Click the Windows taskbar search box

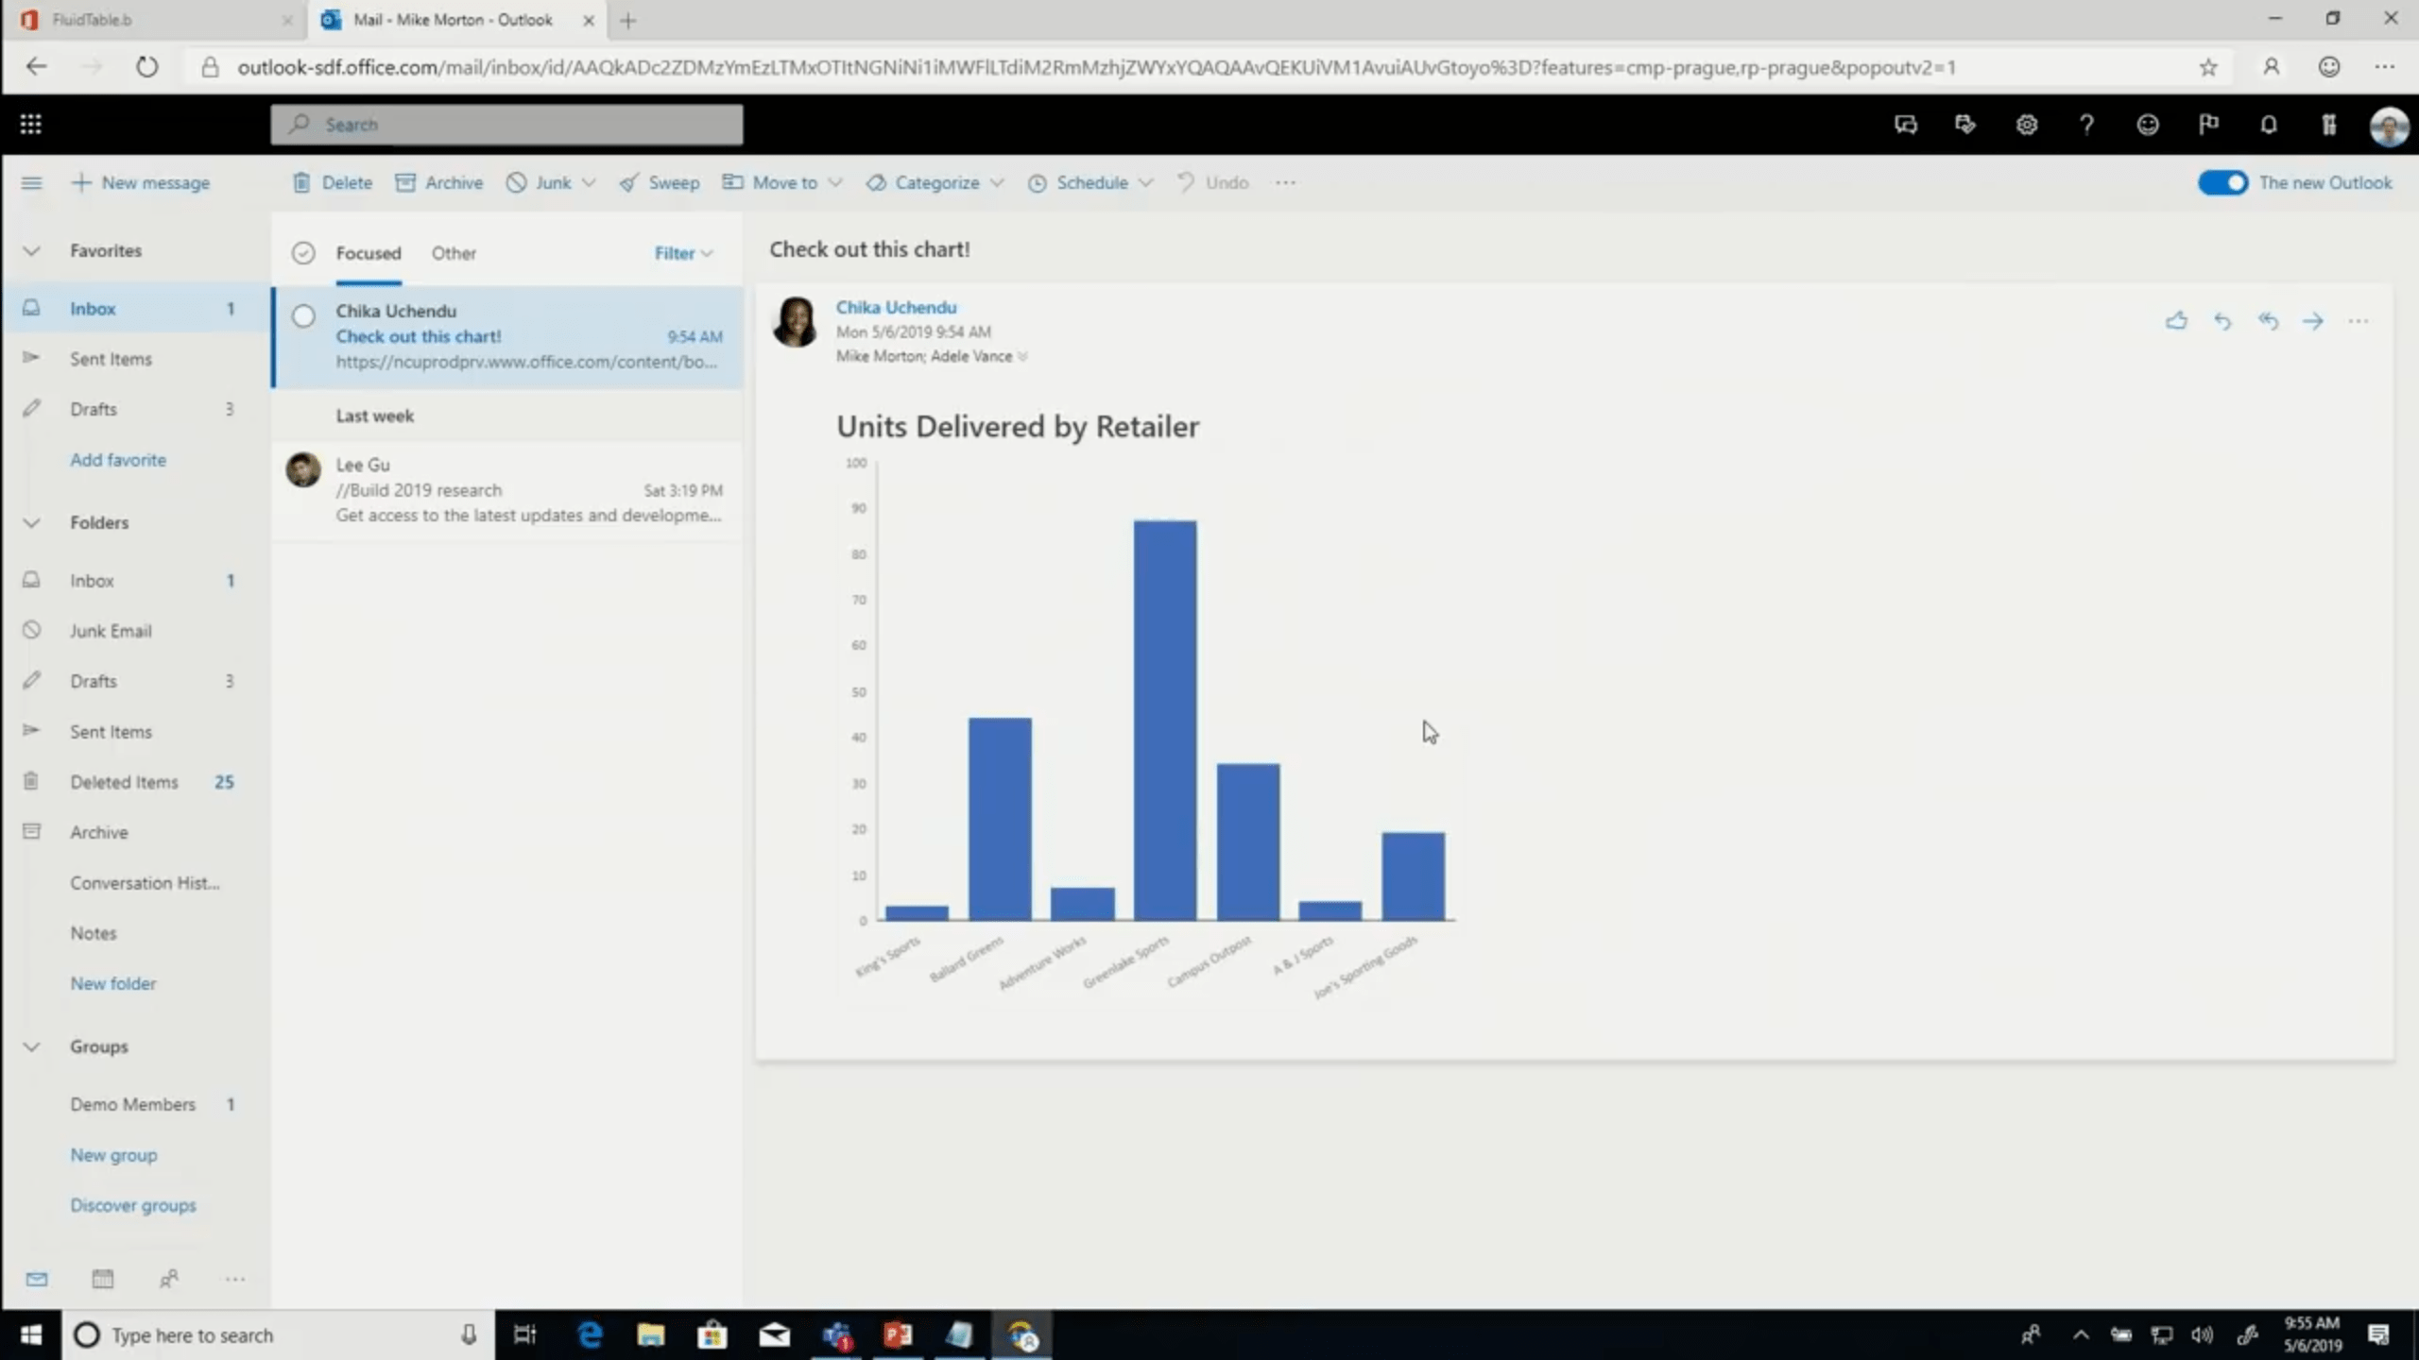(x=278, y=1334)
